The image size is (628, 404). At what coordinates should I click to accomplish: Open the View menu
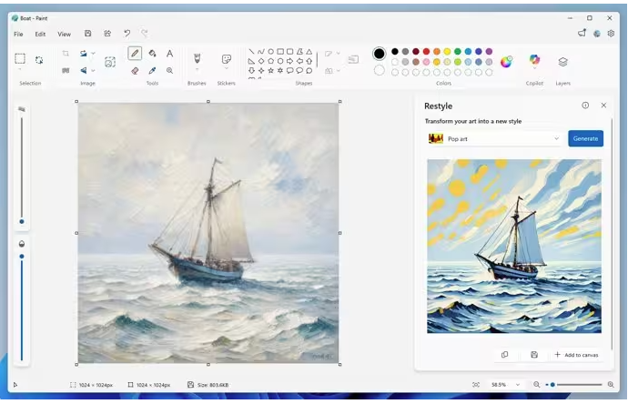point(64,34)
